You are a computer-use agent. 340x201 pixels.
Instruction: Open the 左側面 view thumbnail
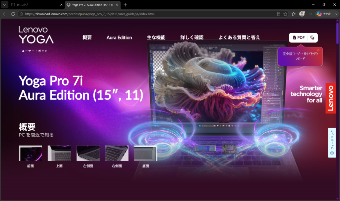click(x=88, y=153)
